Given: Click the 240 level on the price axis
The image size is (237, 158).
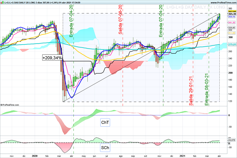Looking at the screenshot, I should (x=230, y=58).
